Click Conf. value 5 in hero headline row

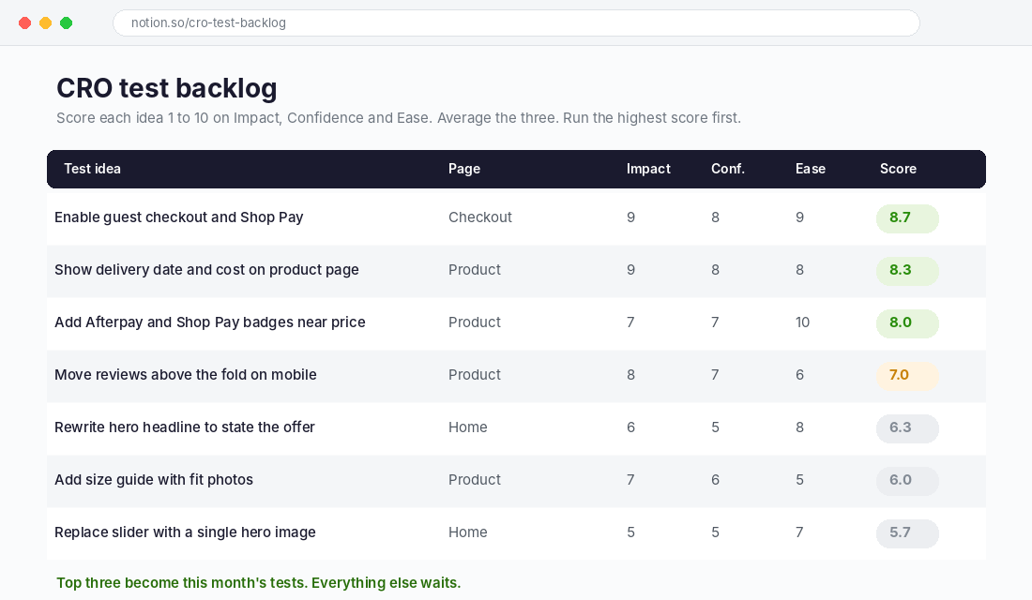715,427
